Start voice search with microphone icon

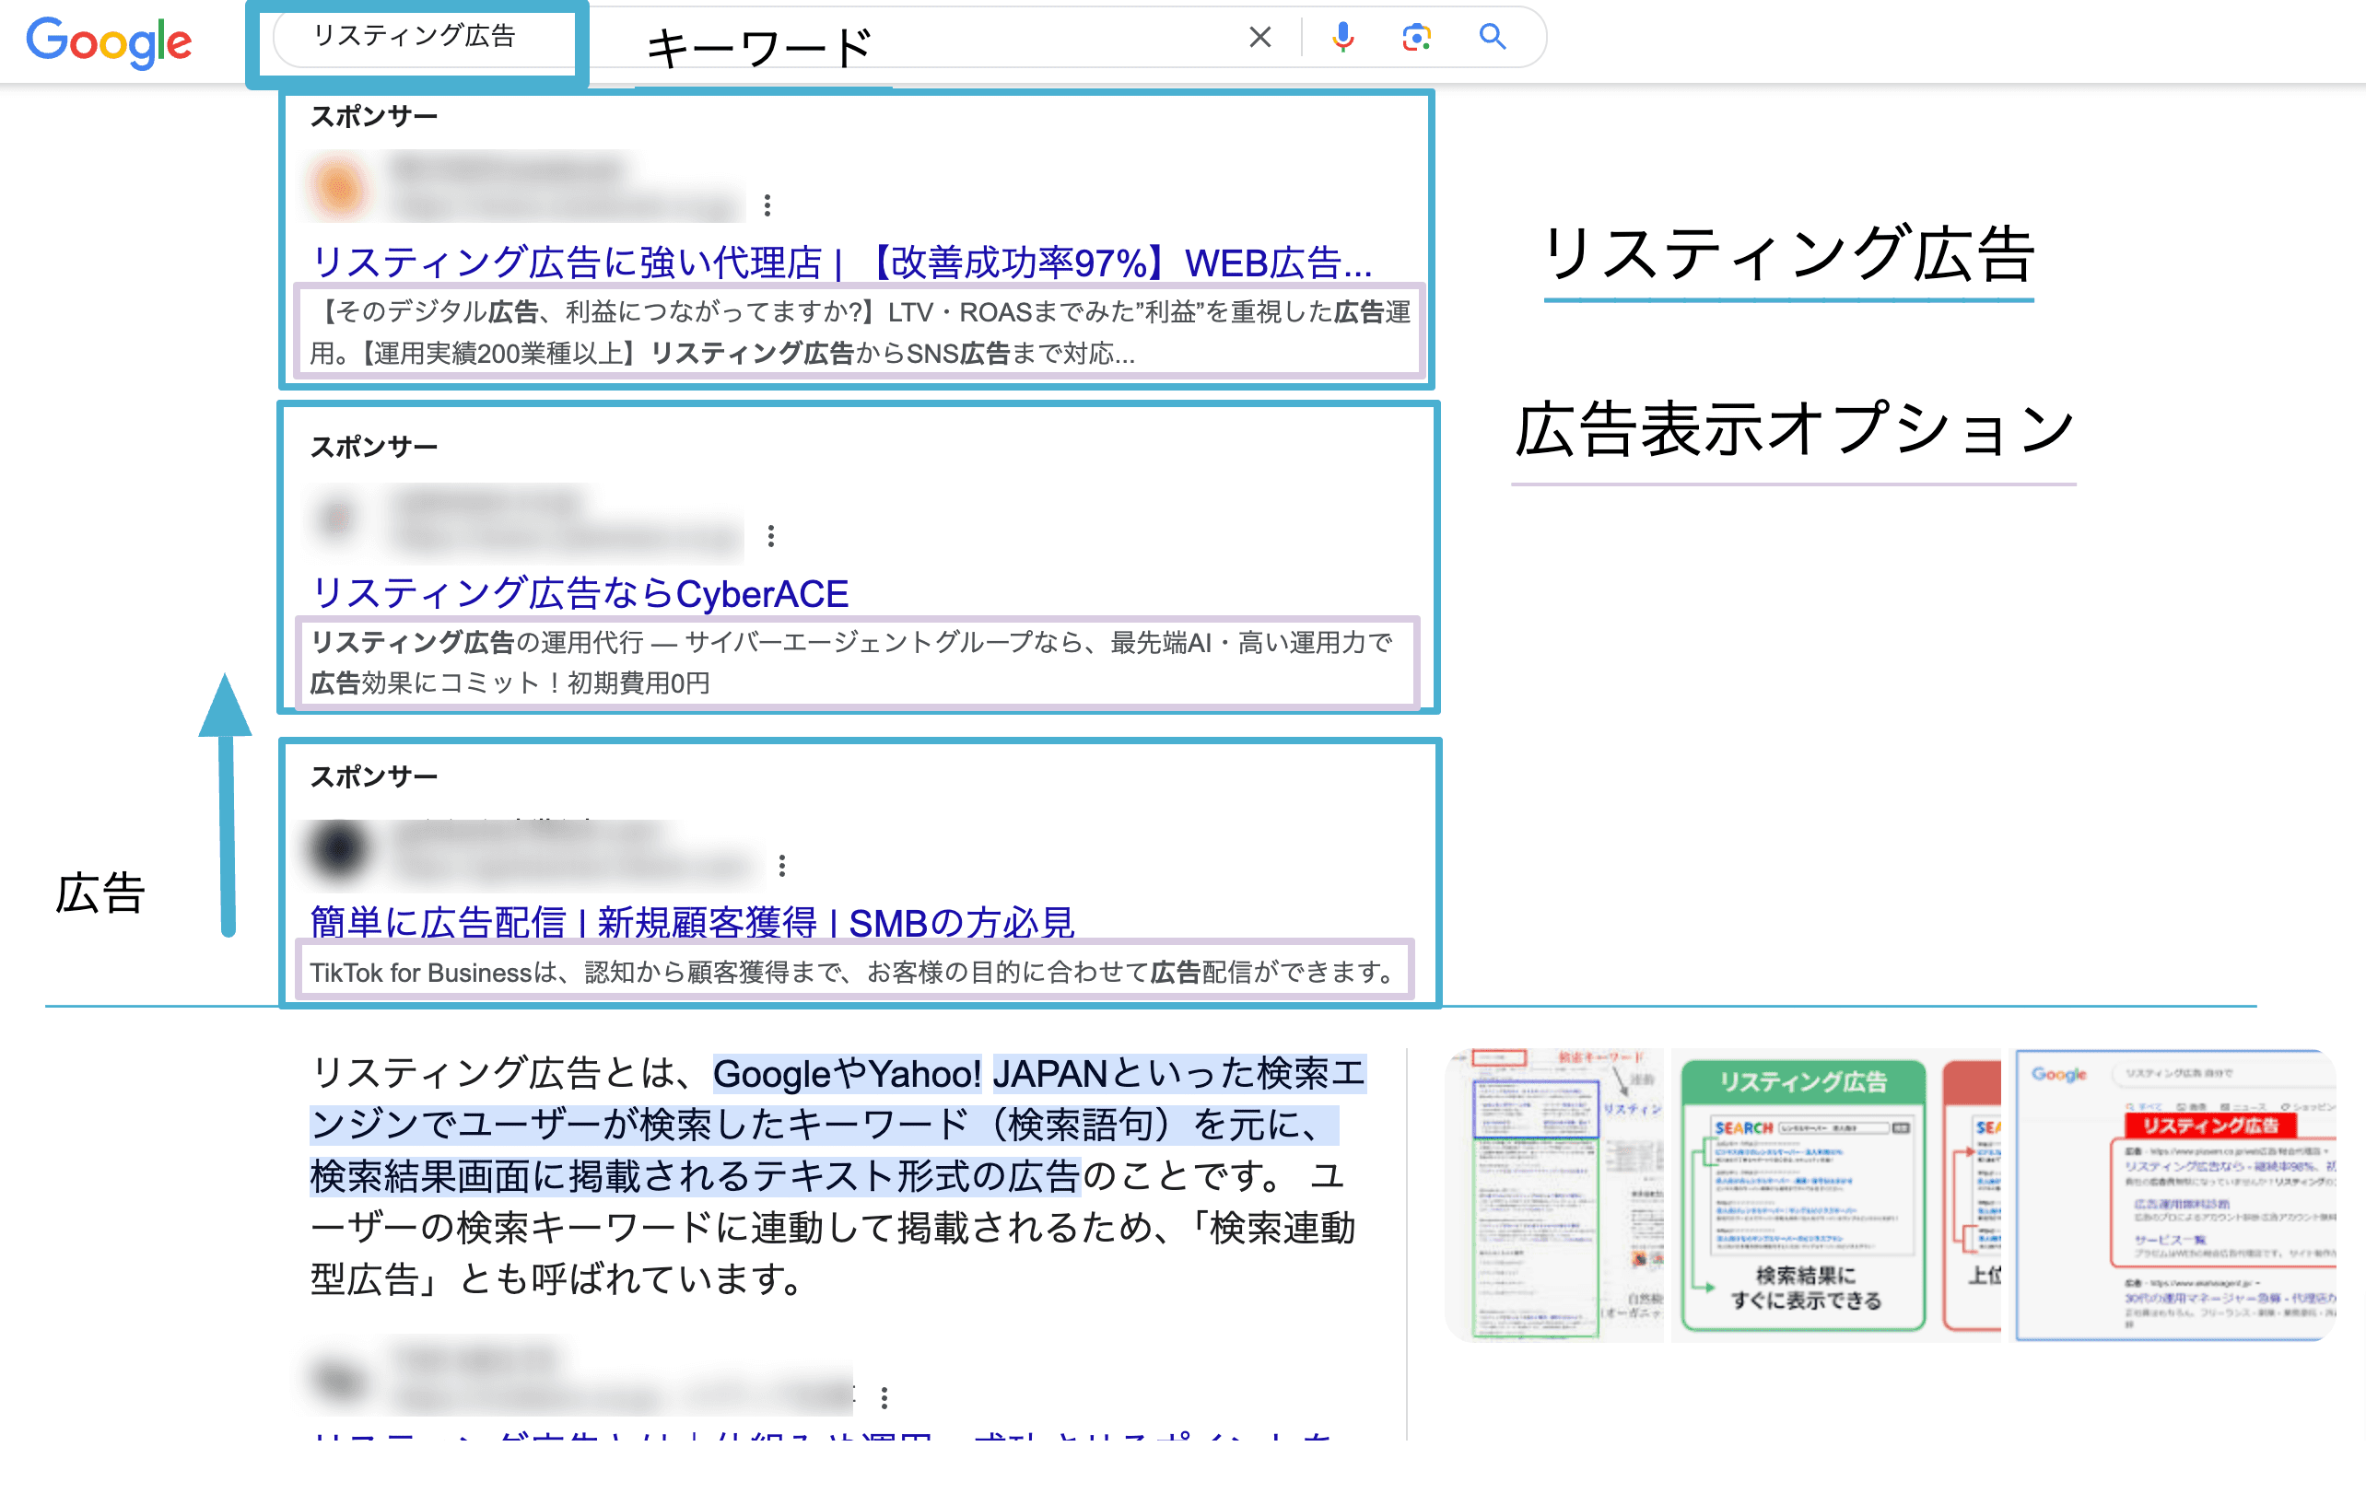click(1342, 38)
